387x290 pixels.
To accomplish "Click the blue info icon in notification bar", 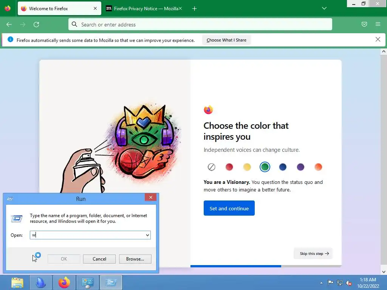I will tap(10, 39).
